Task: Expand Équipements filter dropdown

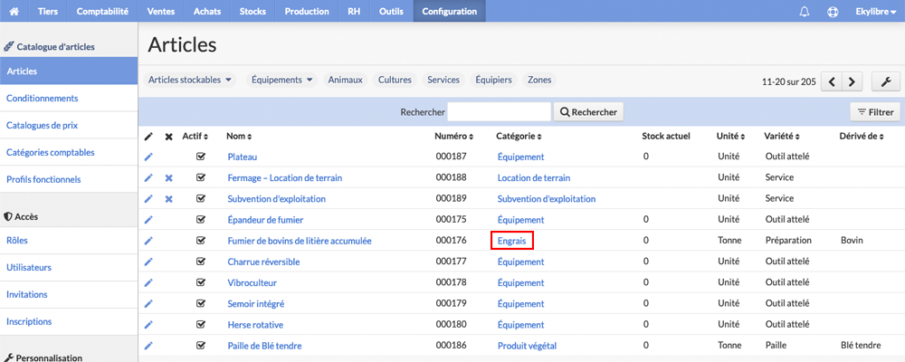Action: [x=282, y=80]
